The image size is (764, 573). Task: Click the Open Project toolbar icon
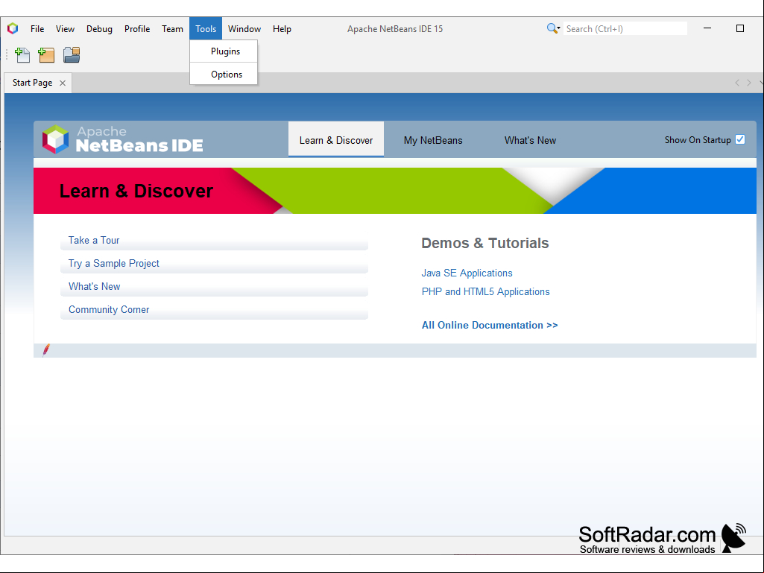tap(72, 55)
